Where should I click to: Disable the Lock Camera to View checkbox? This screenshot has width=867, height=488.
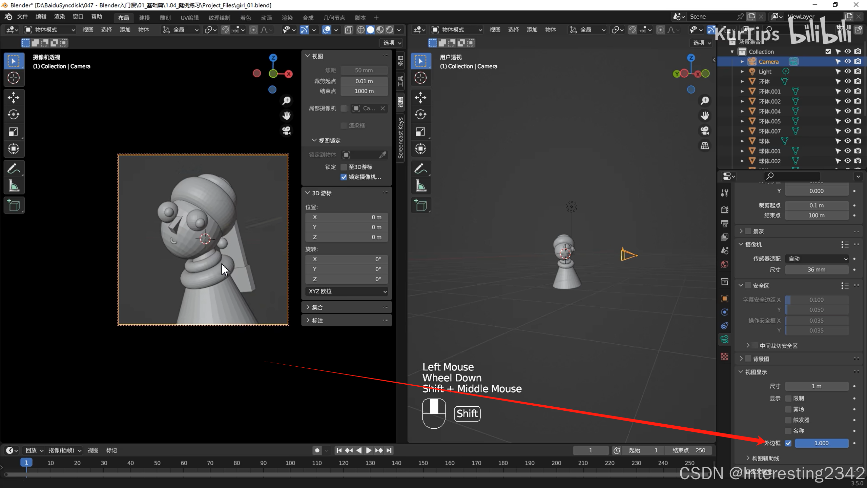pos(344,177)
